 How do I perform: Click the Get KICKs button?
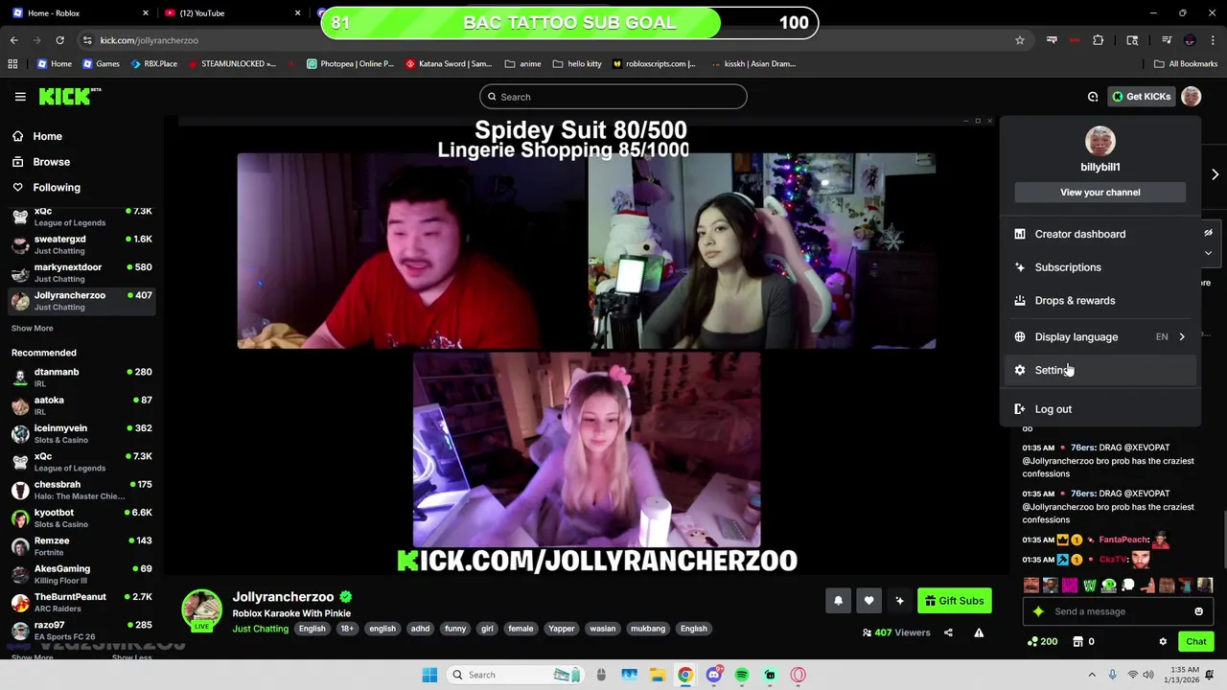point(1141,97)
